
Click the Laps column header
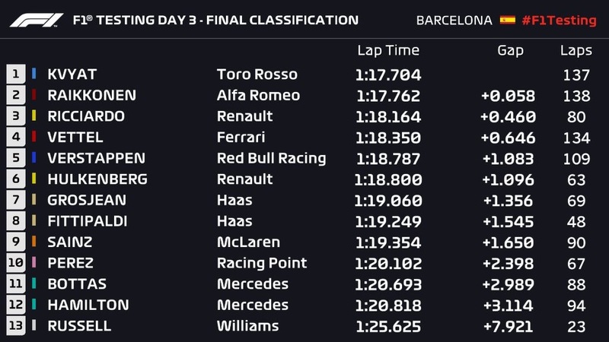[576, 51]
